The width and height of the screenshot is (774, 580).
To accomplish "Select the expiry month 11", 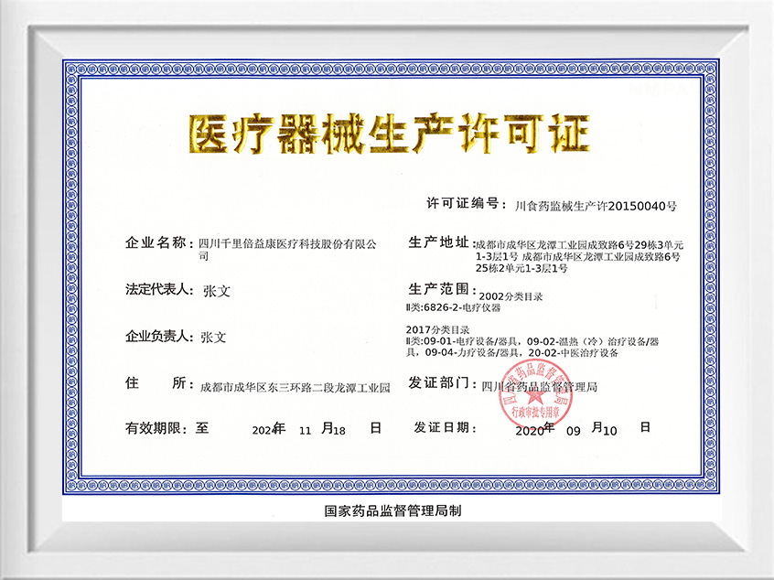I will pyautogui.click(x=305, y=431).
